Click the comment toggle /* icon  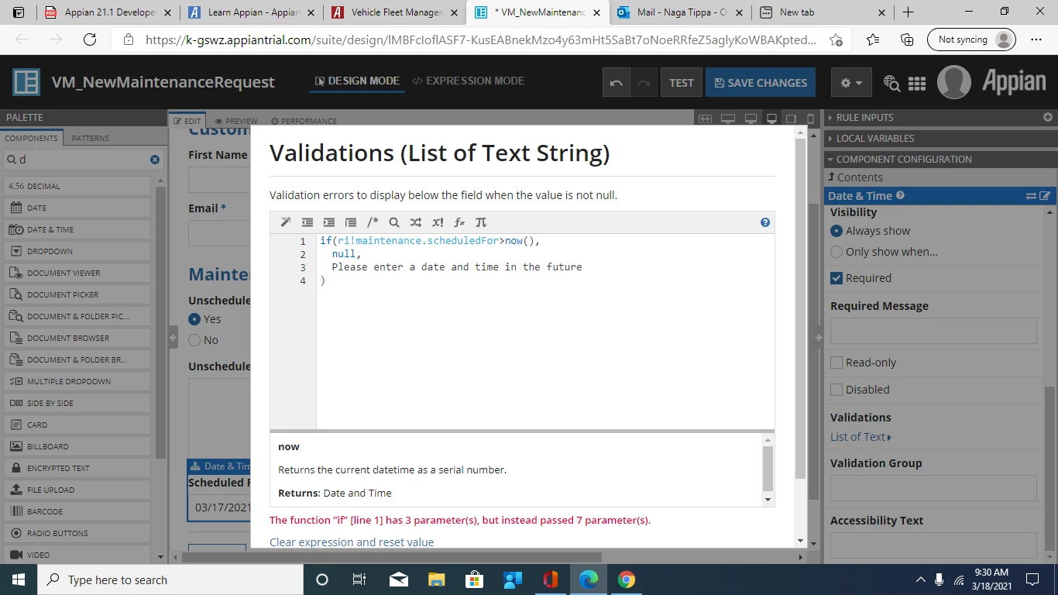click(373, 222)
